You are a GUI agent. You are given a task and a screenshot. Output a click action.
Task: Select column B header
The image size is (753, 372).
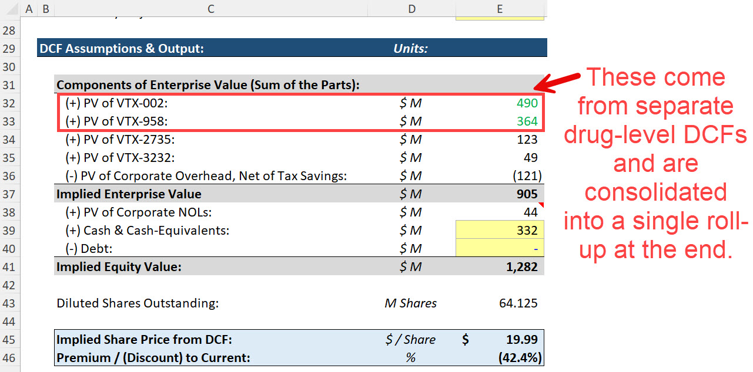45,8
